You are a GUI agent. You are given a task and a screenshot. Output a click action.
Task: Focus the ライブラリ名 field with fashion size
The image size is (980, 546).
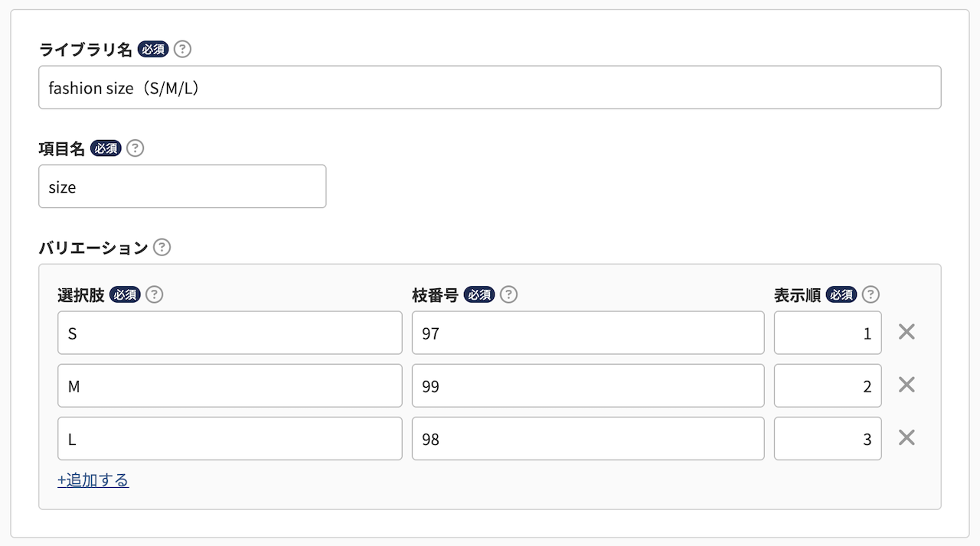[490, 87]
